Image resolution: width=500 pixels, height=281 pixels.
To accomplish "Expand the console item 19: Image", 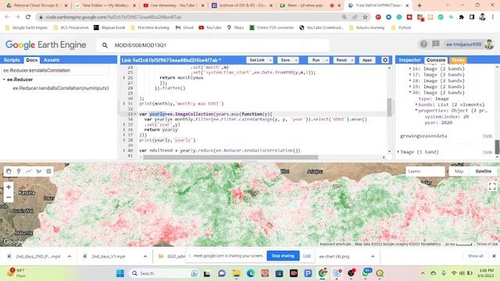I will (410, 87).
